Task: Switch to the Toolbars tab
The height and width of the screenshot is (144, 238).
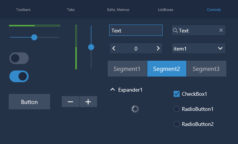Action: pos(23,9)
